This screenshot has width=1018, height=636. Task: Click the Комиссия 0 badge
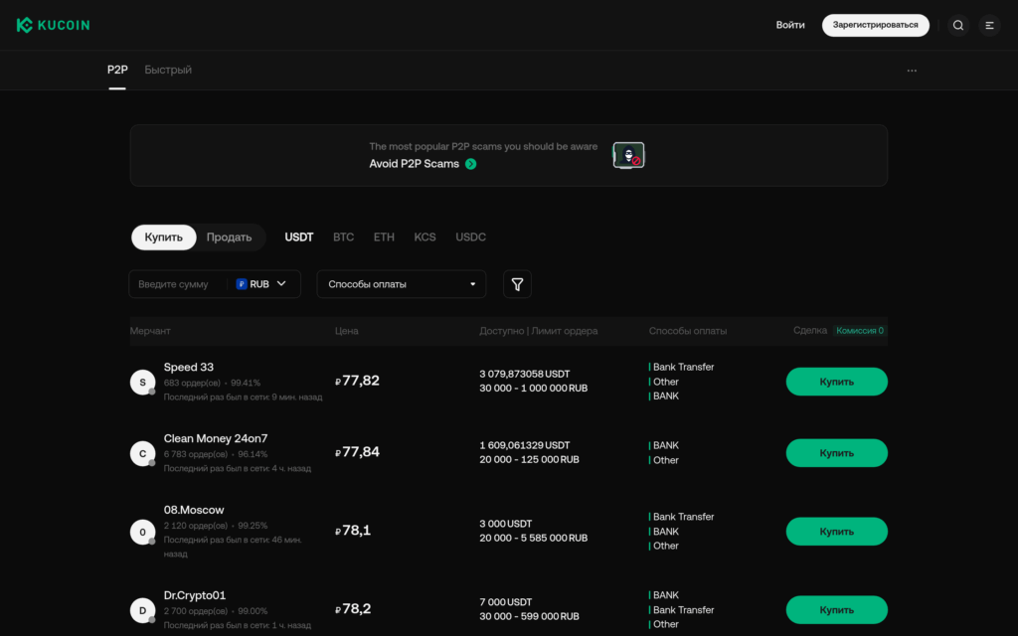point(860,331)
